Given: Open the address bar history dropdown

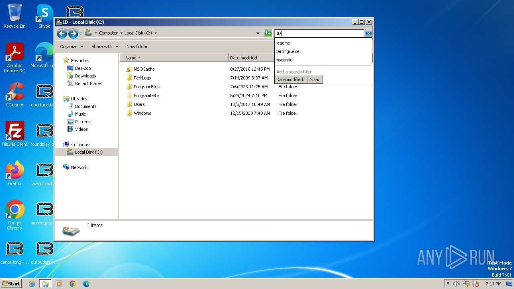Looking at the screenshot, I should click(258, 33).
